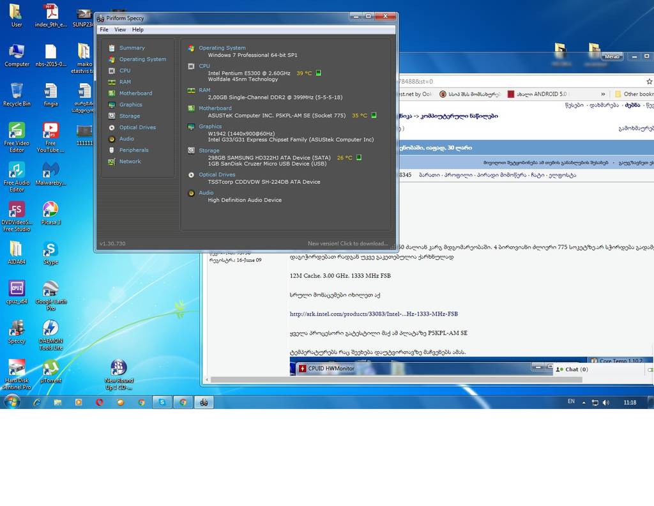Select Picasa 3 desktop icon
This screenshot has height=506, width=654.
coord(50,213)
